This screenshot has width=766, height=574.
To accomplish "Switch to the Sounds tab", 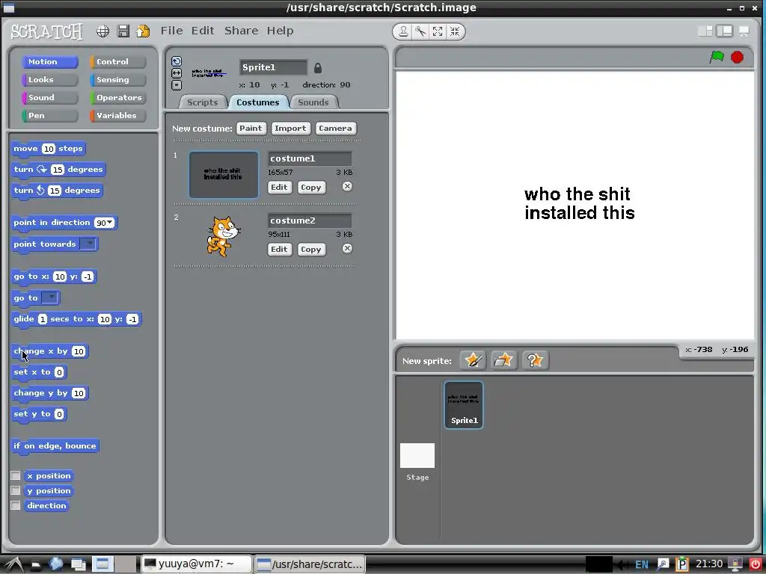I will pyautogui.click(x=313, y=102).
